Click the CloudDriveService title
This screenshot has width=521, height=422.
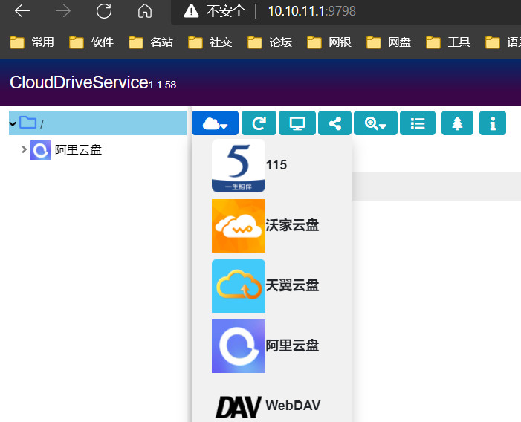pyautogui.click(x=79, y=82)
